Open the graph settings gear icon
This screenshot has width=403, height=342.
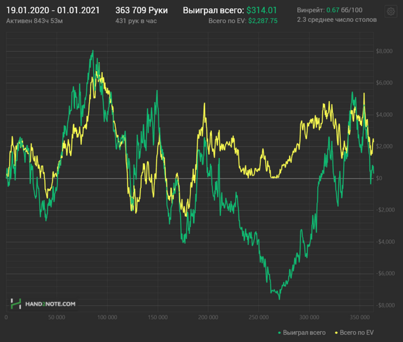point(391,12)
